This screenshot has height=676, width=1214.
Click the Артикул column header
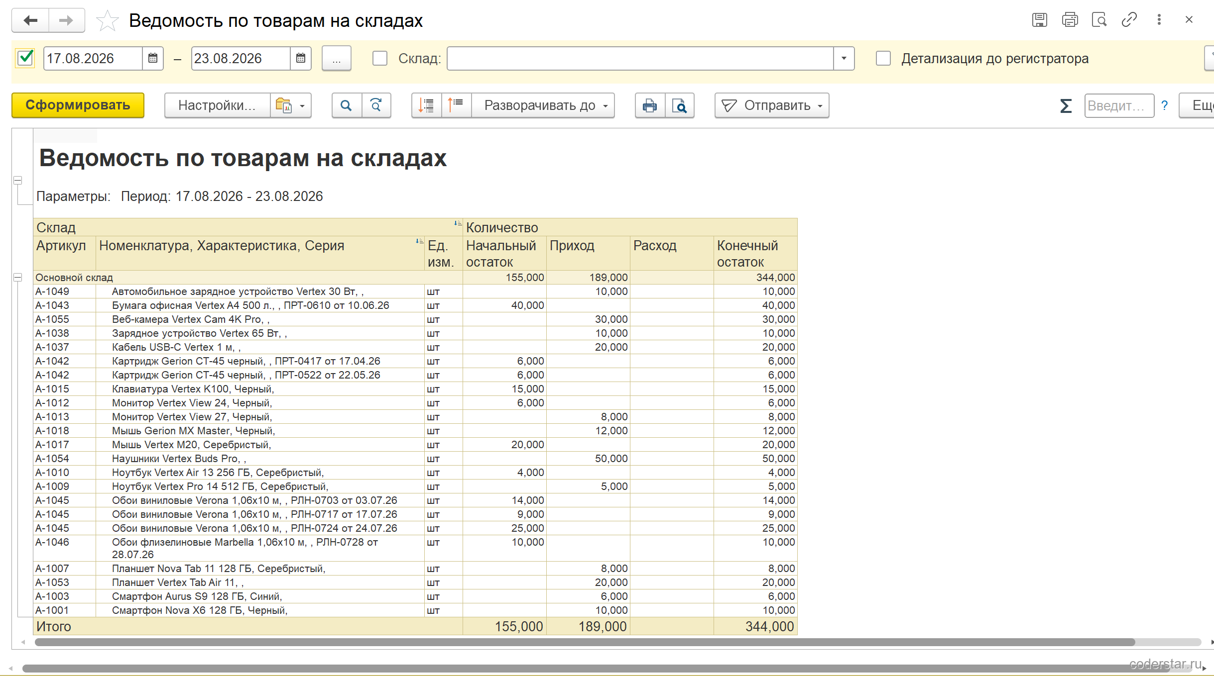tap(65, 253)
